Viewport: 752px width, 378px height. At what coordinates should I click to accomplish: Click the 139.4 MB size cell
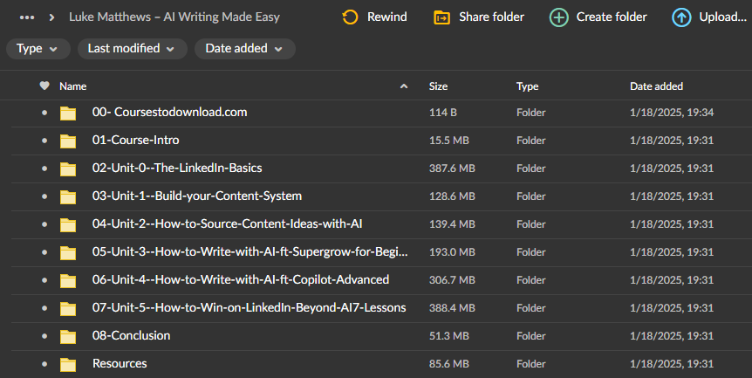452,224
